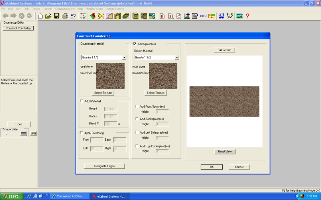The height and width of the screenshot is (200, 321).
Task: Click the house export toolbar icon
Action: pos(195,16)
